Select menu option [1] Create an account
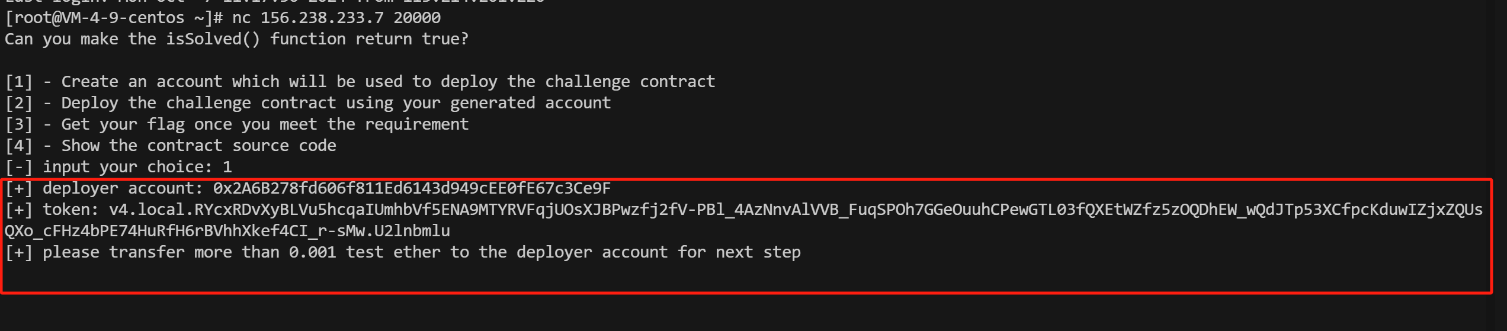The width and height of the screenshot is (1507, 331). pos(360,82)
